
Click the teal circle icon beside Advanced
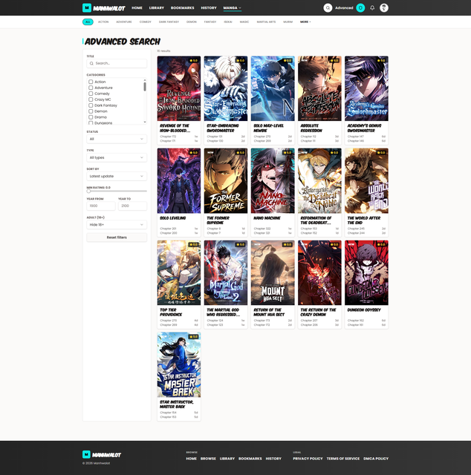pos(360,8)
